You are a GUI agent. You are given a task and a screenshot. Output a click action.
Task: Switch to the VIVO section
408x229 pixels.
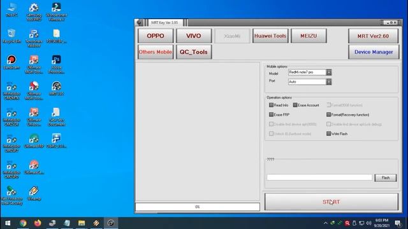coord(194,36)
